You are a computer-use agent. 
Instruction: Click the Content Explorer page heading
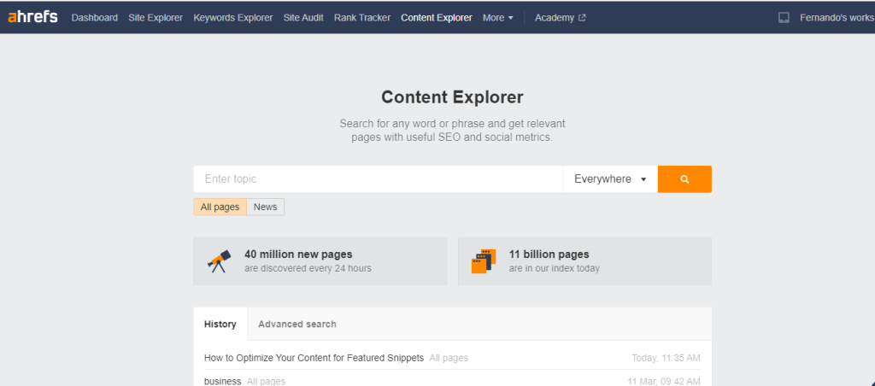(452, 97)
